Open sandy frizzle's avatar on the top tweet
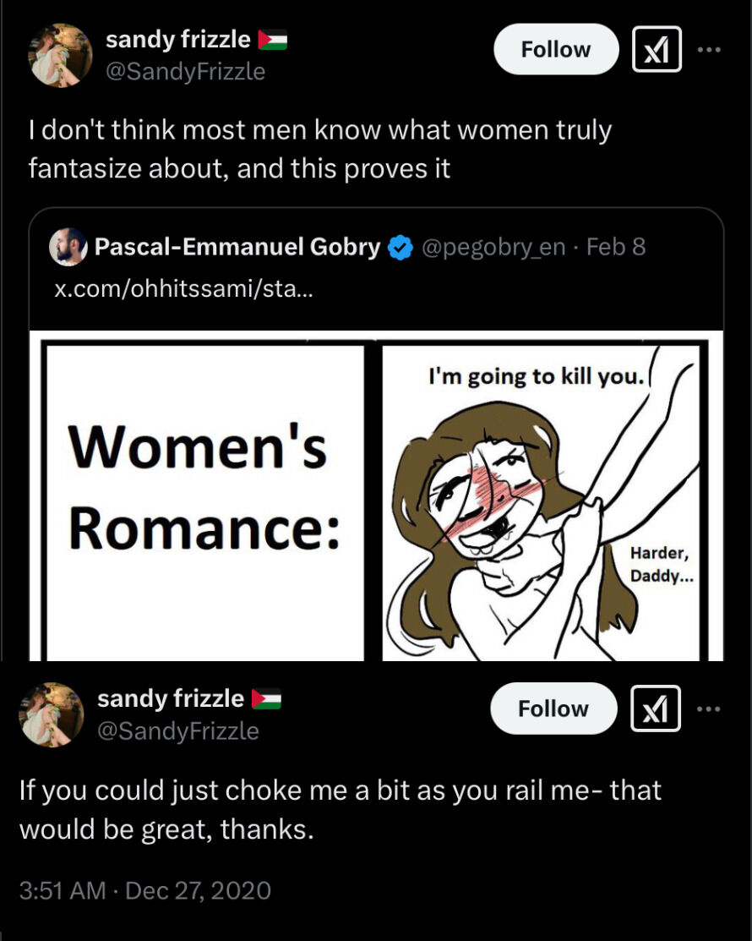This screenshot has height=941, width=752. click(x=60, y=55)
